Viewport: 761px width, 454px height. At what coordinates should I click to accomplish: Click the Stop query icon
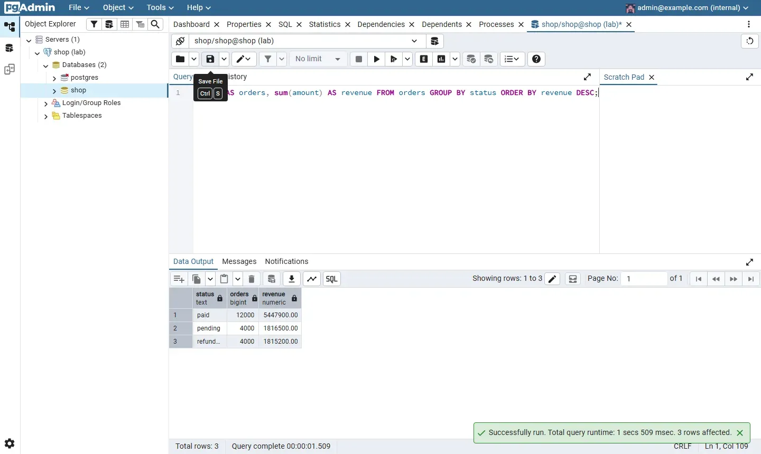(359, 59)
